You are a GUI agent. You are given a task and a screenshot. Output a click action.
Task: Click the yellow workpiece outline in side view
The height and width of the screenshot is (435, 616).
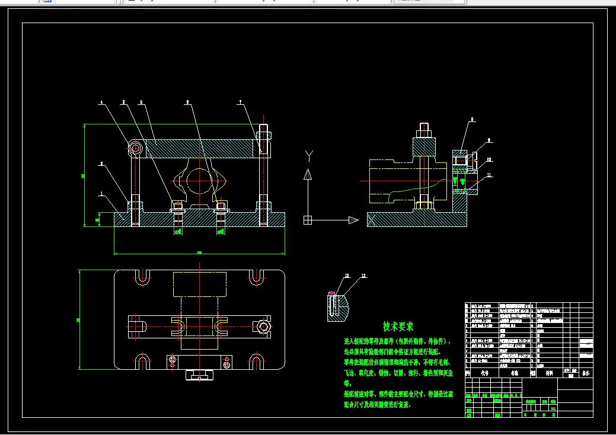point(408,181)
